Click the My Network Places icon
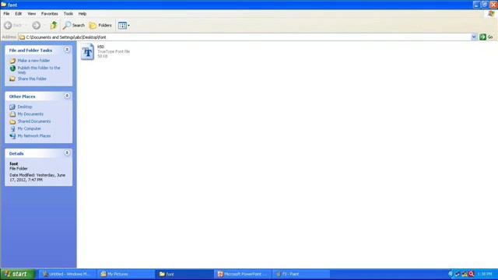 pos(12,136)
